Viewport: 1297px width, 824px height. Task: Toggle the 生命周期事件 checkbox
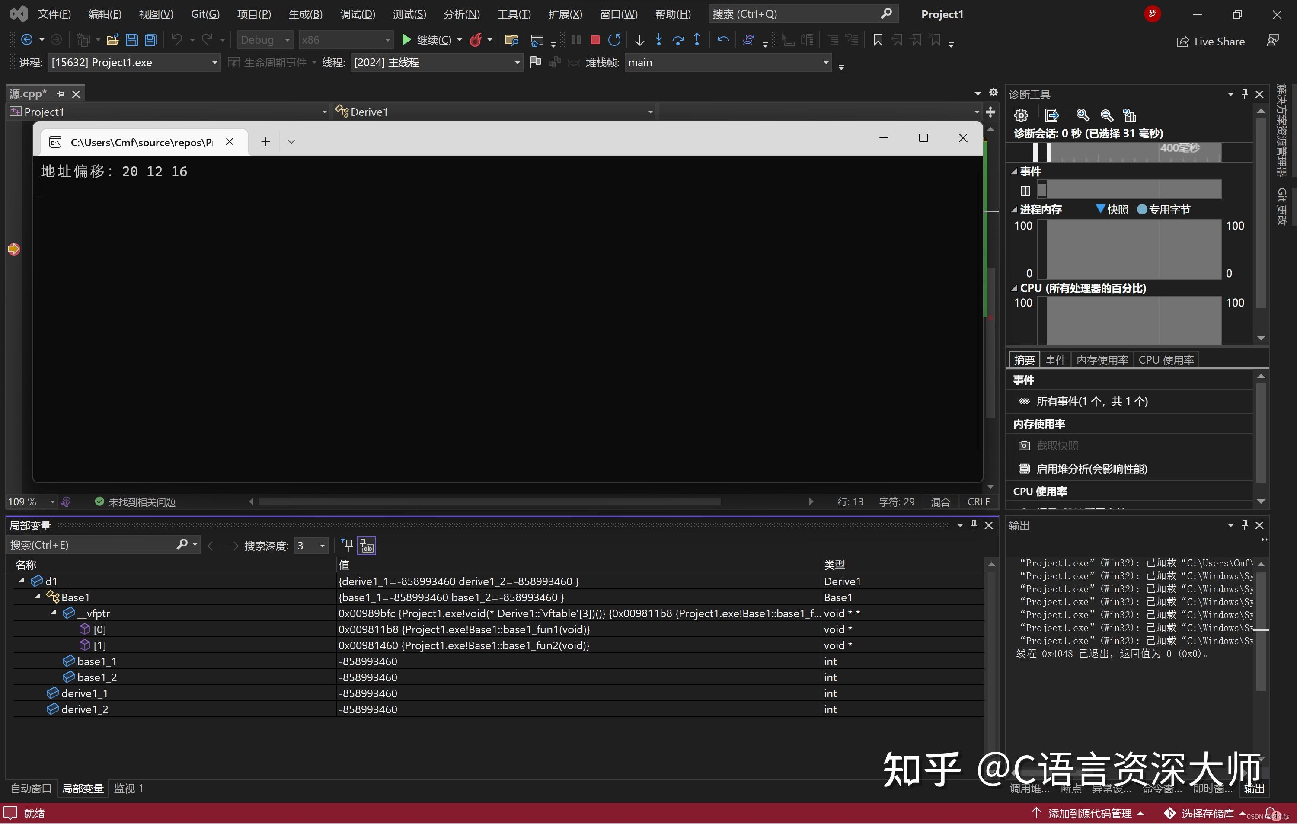[233, 62]
